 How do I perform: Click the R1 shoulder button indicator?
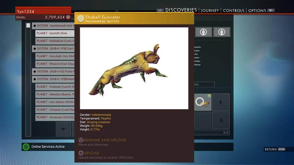tap(271, 10)
